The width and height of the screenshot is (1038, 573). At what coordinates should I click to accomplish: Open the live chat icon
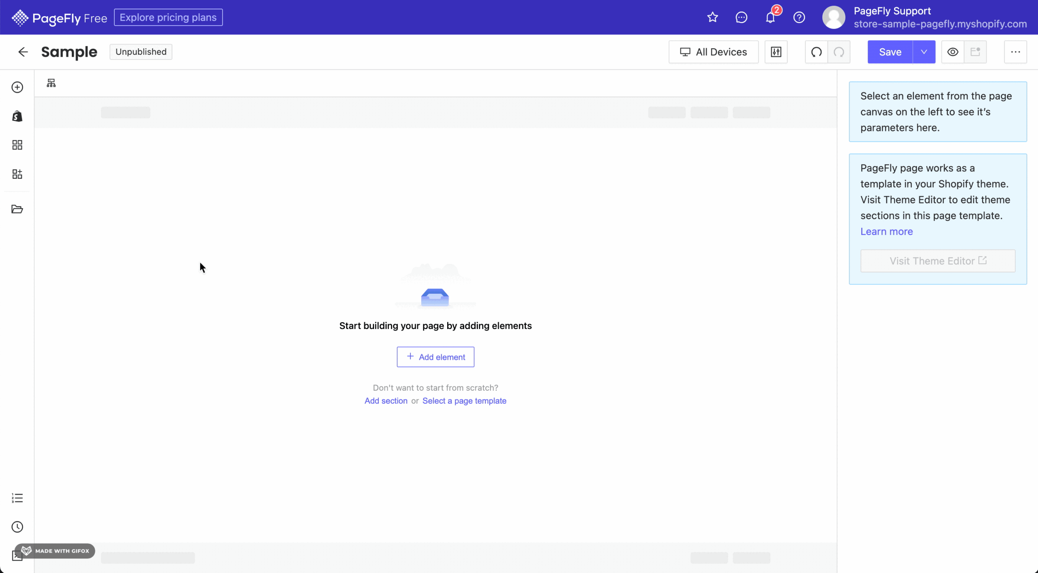click(741, 17)
